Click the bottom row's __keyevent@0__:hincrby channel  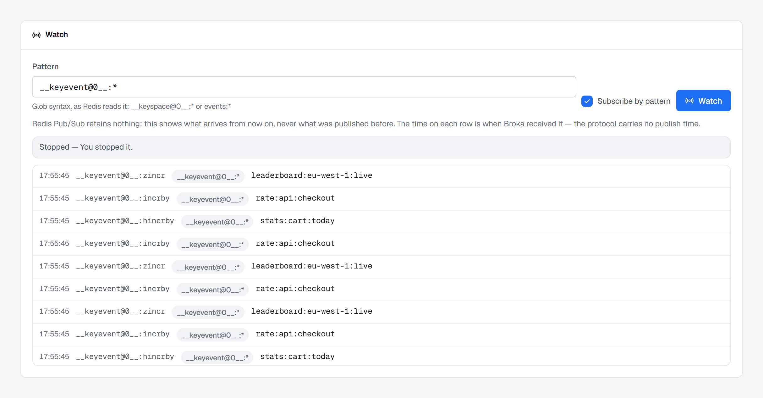pos(125,357)
